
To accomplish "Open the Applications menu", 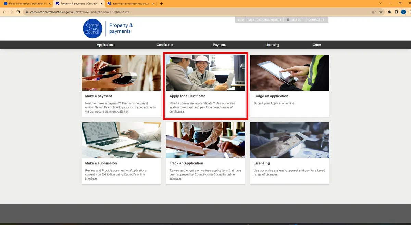I will (105, 45).
